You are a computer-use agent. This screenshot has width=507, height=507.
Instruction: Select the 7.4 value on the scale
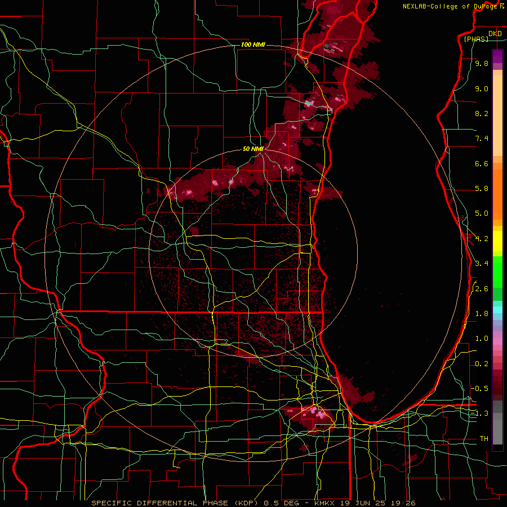pyautogui.click(x=482, y=139)
